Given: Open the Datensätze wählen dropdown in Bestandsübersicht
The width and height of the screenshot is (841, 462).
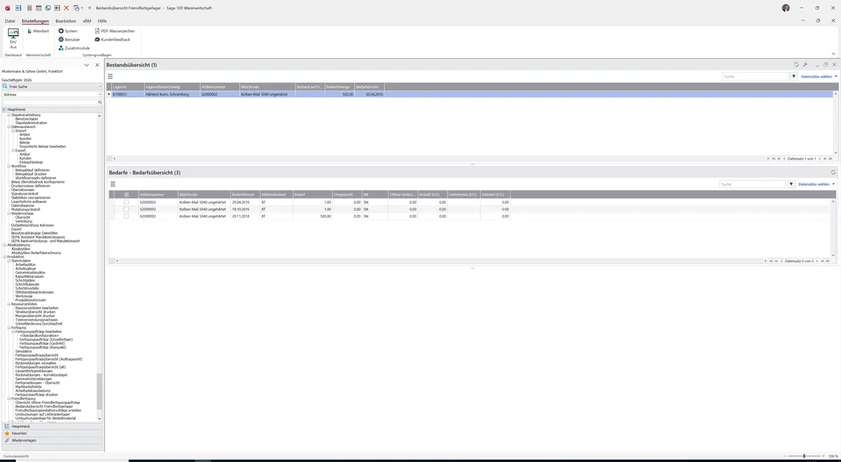Looking at the screenshot, I should 819,76.
